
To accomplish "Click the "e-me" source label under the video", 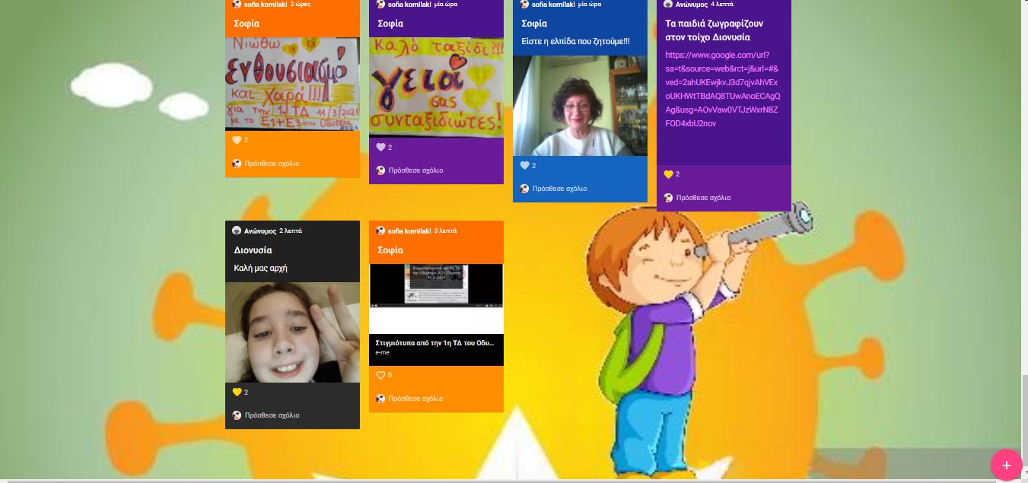I will click(x=382, y=353).
